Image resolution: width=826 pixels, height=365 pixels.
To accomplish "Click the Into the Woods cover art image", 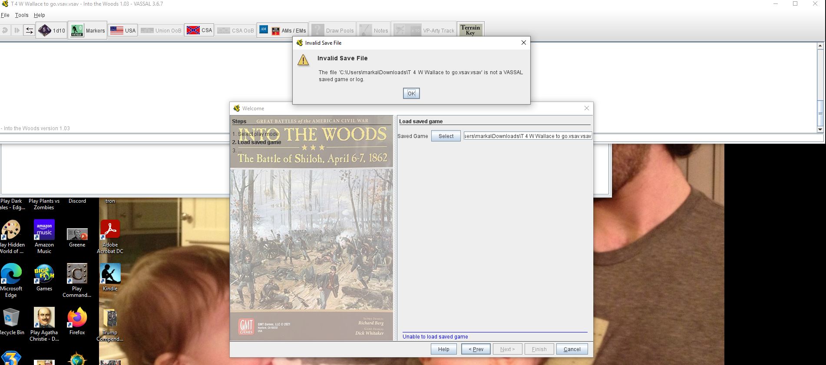I will click(311, 228).
